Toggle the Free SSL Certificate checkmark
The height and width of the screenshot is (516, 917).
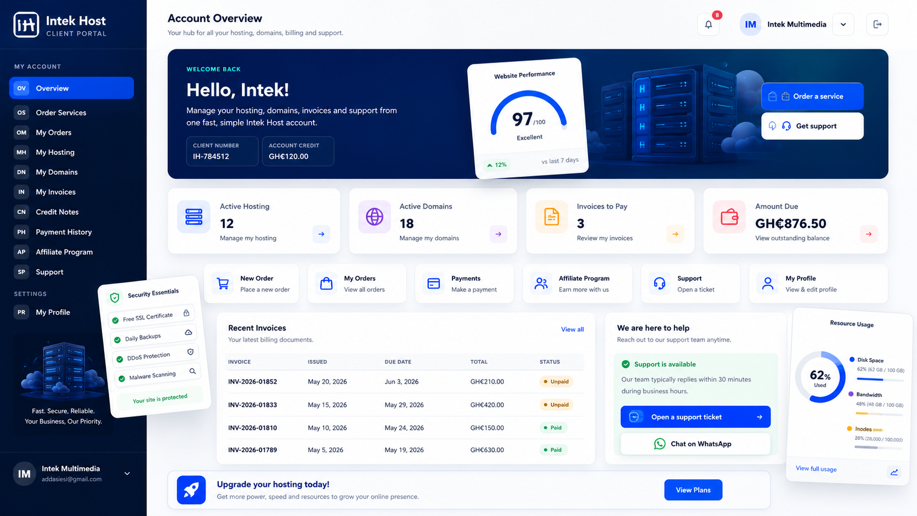tap(115, 320)
